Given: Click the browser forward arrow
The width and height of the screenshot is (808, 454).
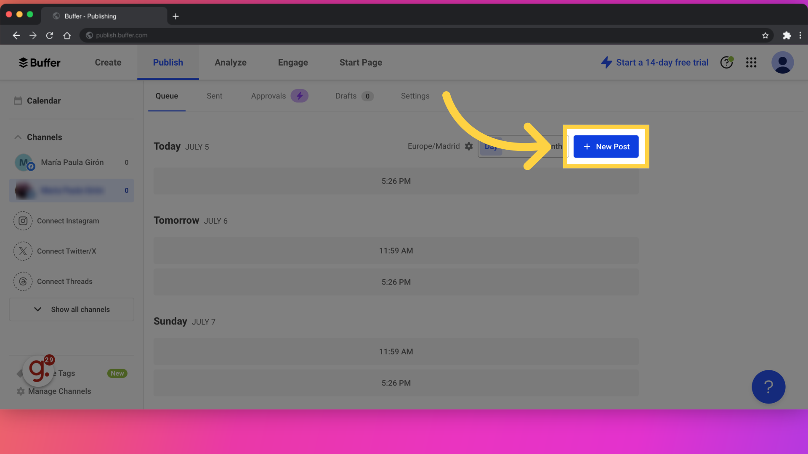Looking at the screenshot, I should pos(33,35).
